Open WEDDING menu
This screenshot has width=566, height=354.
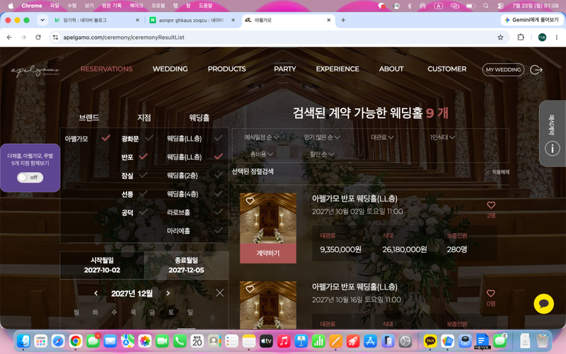click(170, 69)
